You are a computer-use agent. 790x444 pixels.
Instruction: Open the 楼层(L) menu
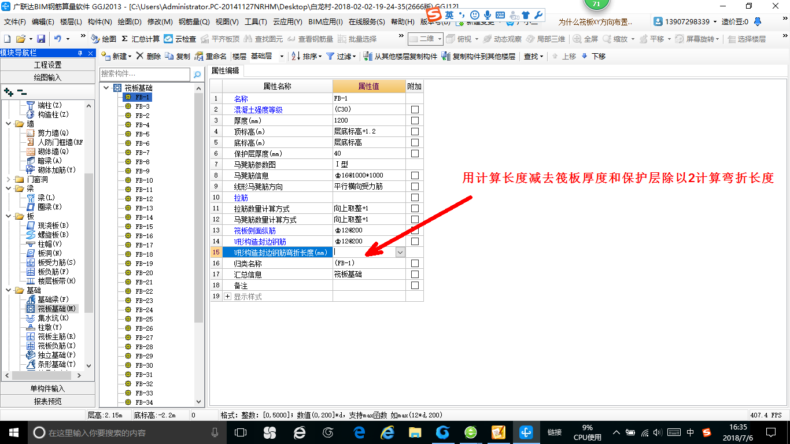point(71,22)
